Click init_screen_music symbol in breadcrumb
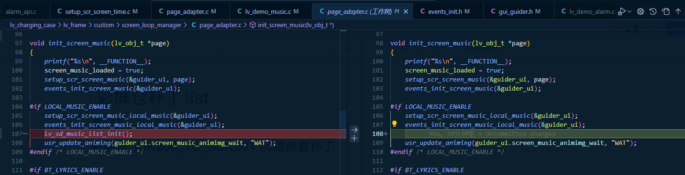The height and width of the screenshot is (175, 685). (296, 25)
